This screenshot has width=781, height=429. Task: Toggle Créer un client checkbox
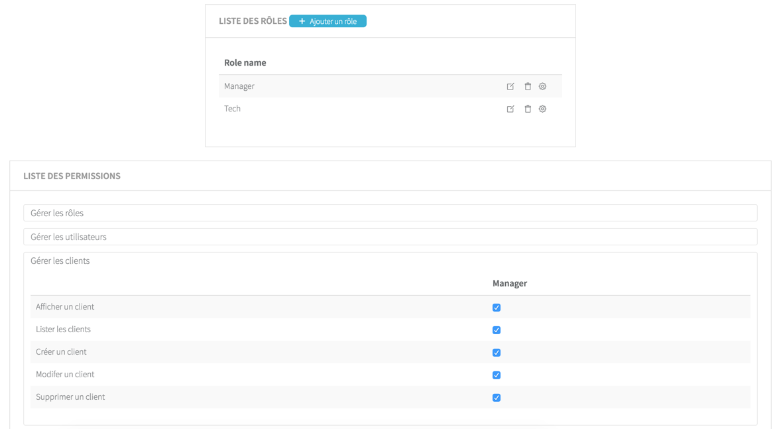(x=497, y=352)
